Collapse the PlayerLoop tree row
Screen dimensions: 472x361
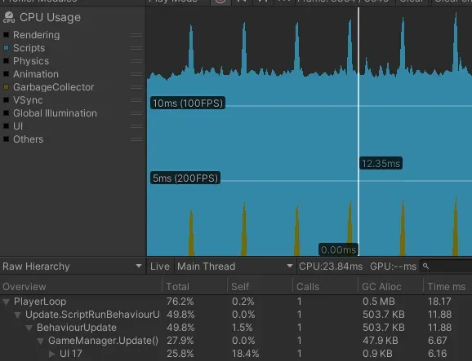(6, 302)
